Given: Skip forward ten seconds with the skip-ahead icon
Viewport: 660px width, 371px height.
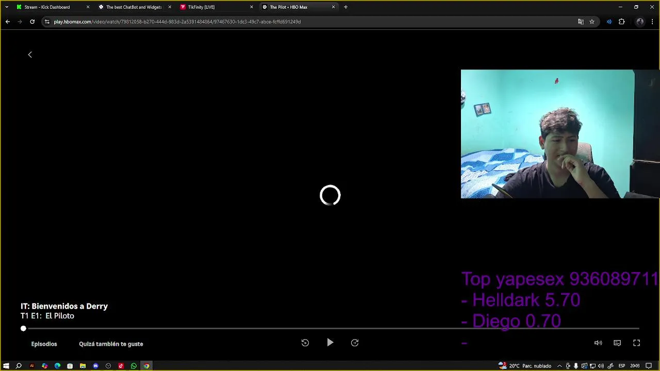Looking at the screenshot, I should tap(355, 343).
